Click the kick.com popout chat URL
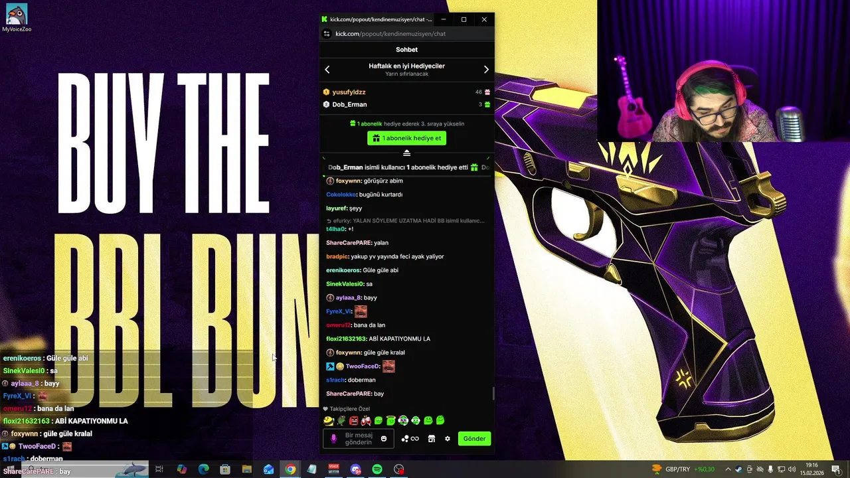 (x=390, y=34)
